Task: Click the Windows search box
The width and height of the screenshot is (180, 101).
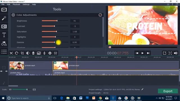Action: (29, 98)
